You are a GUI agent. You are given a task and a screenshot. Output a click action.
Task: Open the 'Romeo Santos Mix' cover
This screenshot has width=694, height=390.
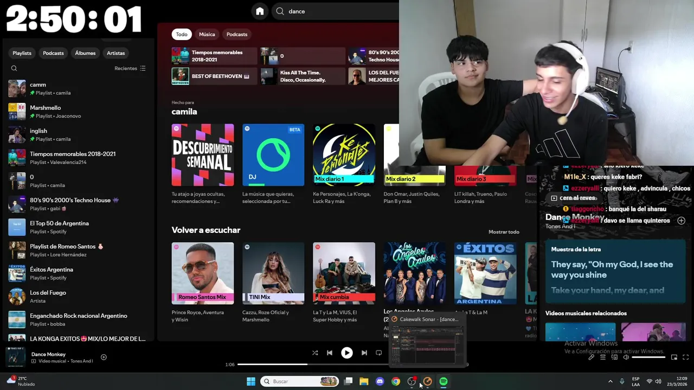pyautogui.click(x=203, y=273)
